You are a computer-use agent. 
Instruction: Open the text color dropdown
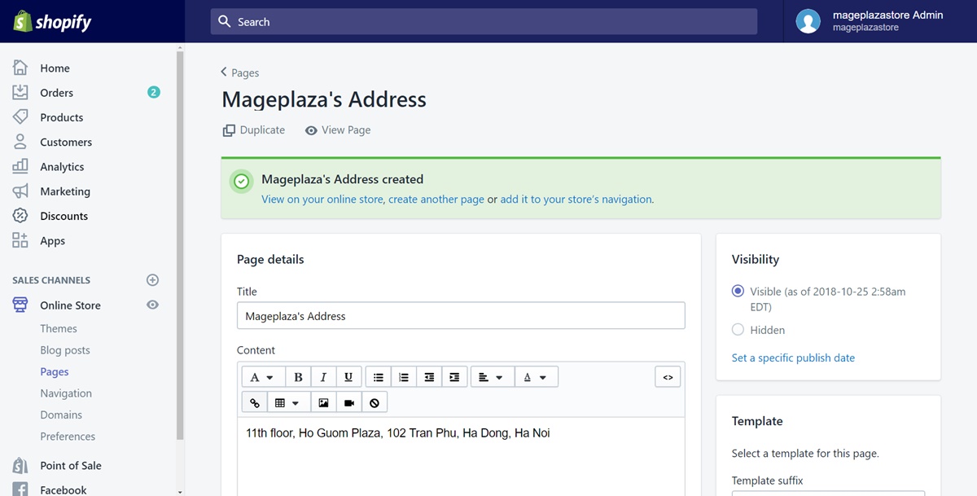coord(536,377)
